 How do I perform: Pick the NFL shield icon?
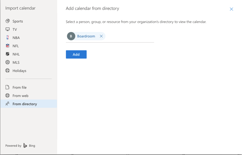point(8,46)
